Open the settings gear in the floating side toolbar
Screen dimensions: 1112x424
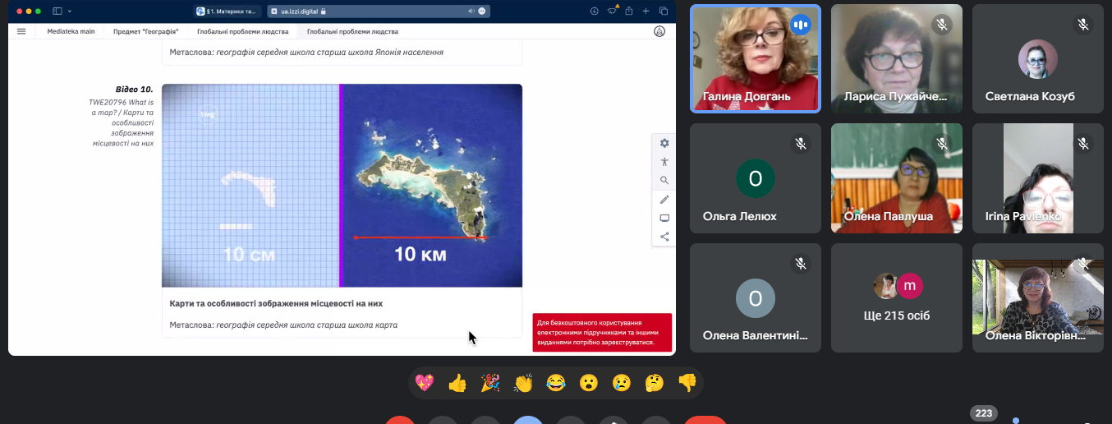coord(664,143)
